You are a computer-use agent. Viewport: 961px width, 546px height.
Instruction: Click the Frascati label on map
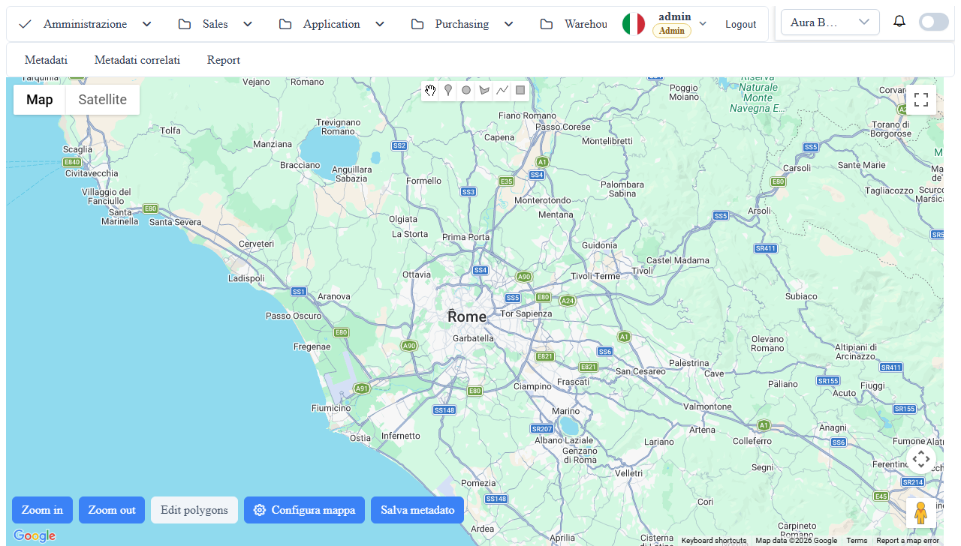tap(573, 382)
